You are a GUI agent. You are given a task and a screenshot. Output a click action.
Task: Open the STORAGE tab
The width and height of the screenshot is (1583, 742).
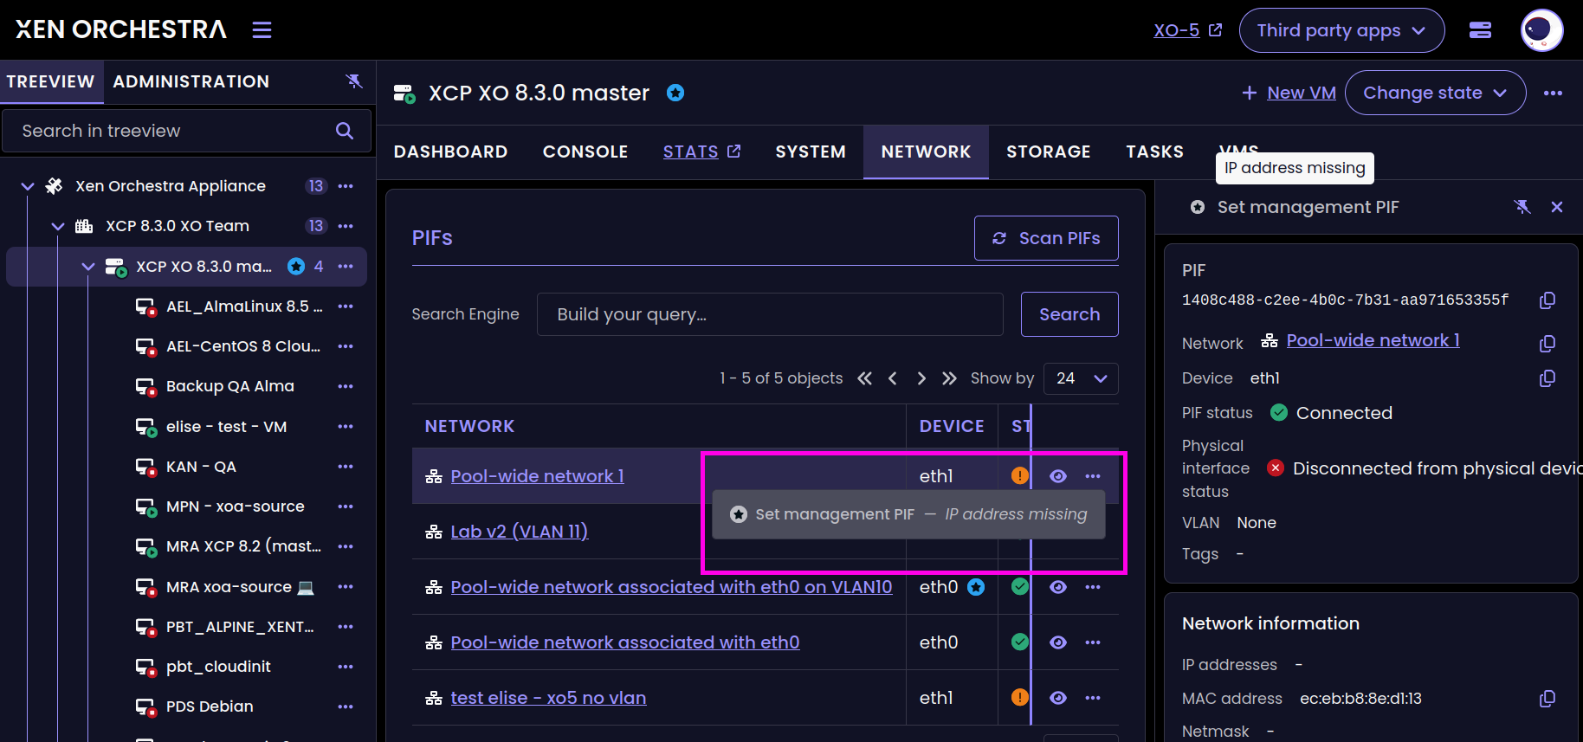(1048, 152)
